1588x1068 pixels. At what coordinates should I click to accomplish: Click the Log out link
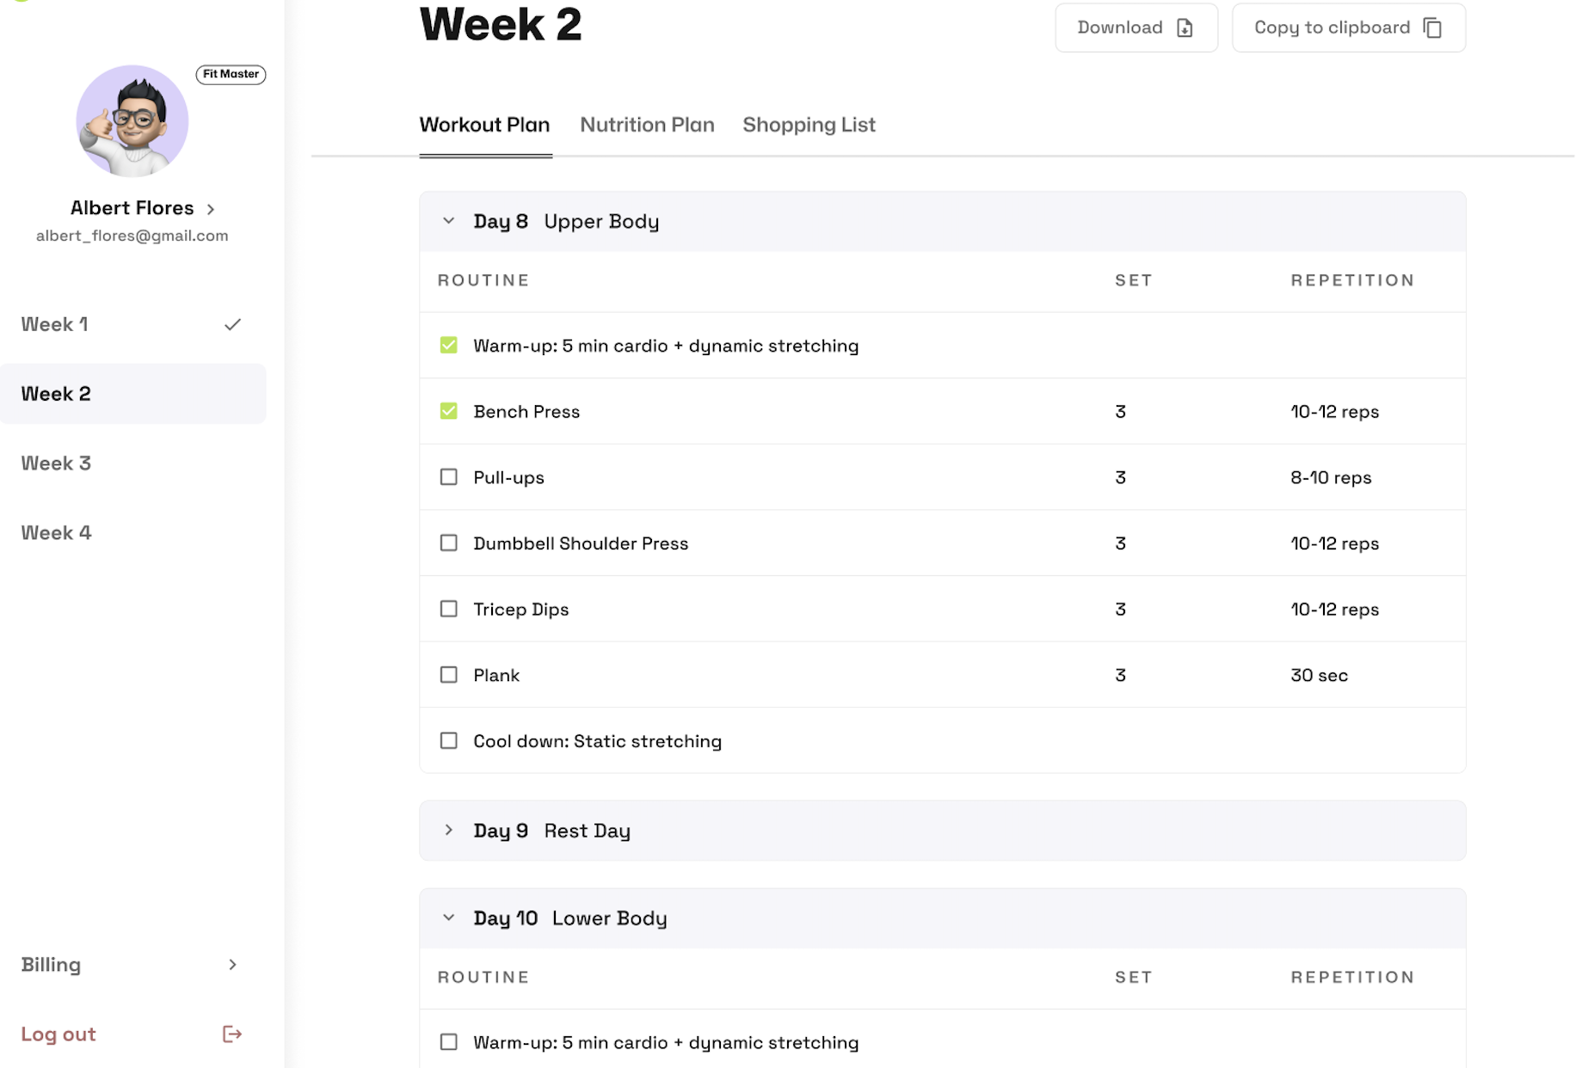point(58,1034)
